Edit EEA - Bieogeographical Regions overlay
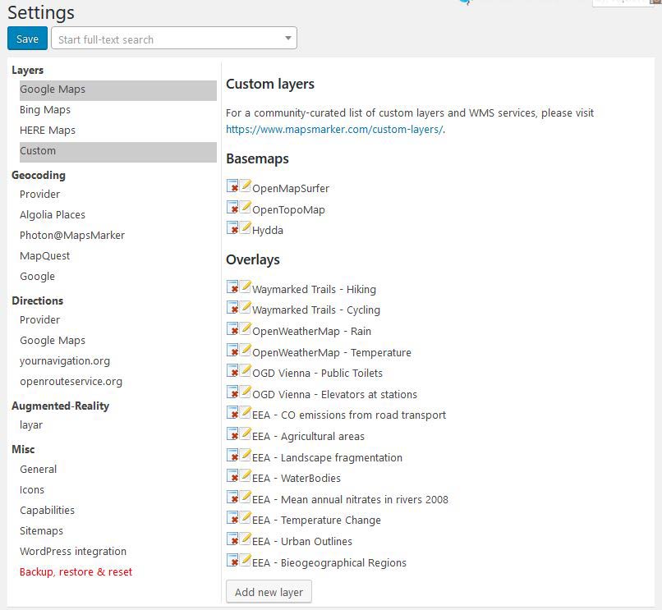This screenshot has width=662, height=610. (x=246, y=560)
